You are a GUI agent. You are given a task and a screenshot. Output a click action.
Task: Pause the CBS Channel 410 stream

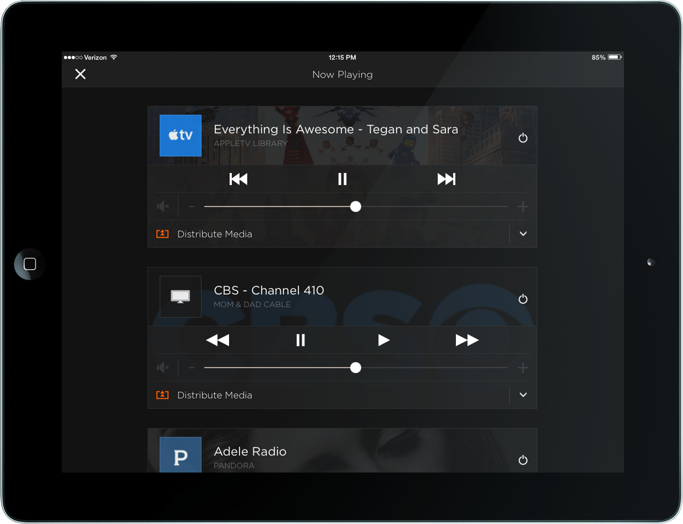(301, 340)
